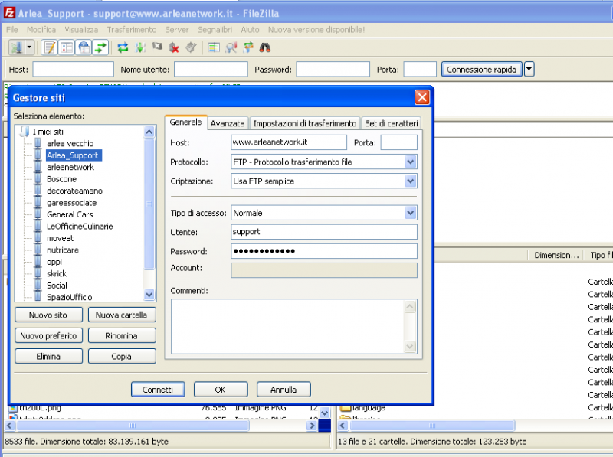Open the dropdown arrow beside Site Manager icon
Screen dimensions: 613x457
29,47
